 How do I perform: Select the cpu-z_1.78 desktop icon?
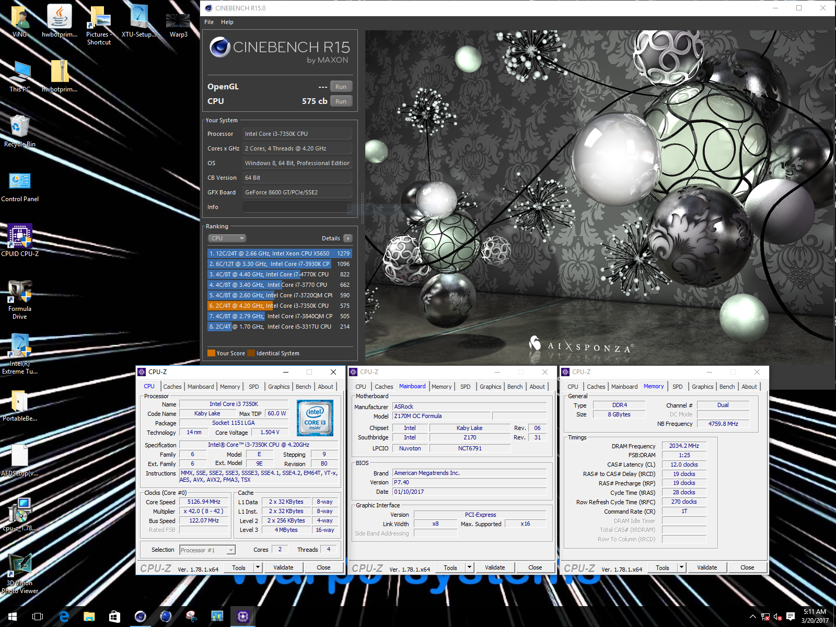click(20, 515)
